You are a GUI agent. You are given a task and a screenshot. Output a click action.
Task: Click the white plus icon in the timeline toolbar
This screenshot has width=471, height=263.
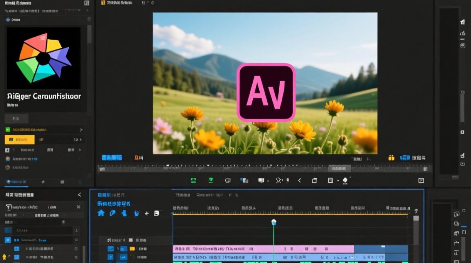147,213
